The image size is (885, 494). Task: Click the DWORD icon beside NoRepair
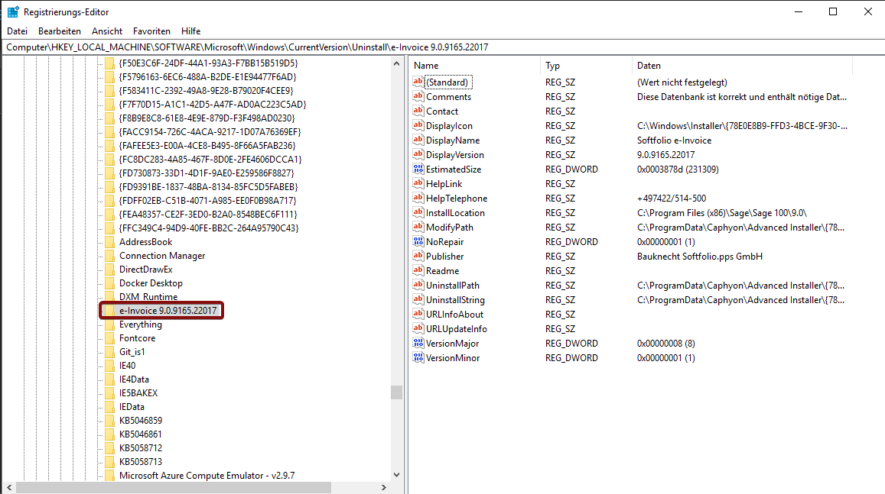click(418, 242)
